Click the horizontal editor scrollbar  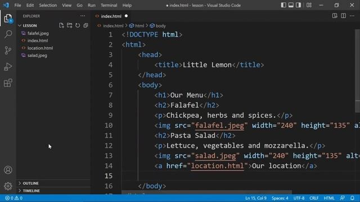pyautogui.click(x=206, y=192)
